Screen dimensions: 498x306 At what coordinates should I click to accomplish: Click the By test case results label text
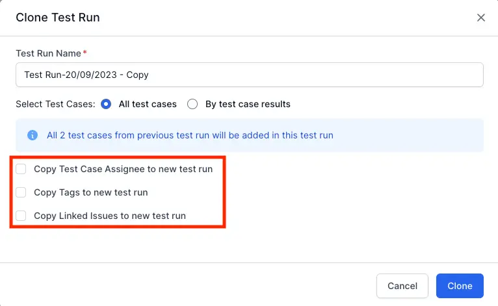pos(248,104)
